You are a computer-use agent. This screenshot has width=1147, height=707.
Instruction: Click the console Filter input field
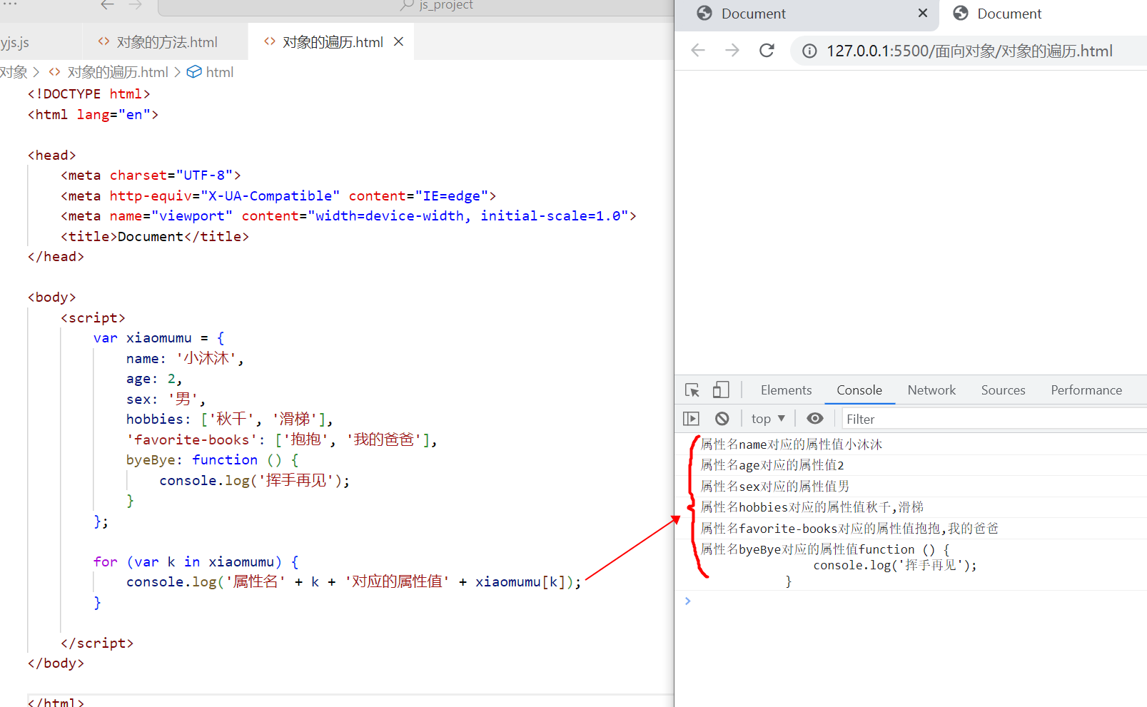pos(994,419)
